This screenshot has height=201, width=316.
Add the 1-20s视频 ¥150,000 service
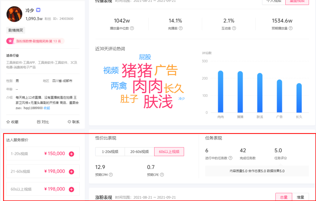(x=71, y=154)
